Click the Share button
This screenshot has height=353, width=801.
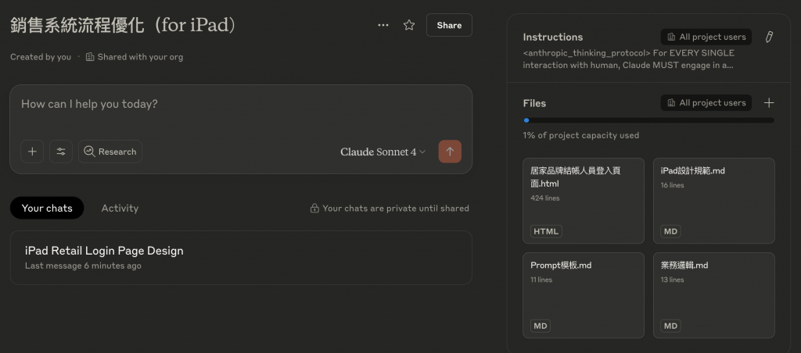449,25
